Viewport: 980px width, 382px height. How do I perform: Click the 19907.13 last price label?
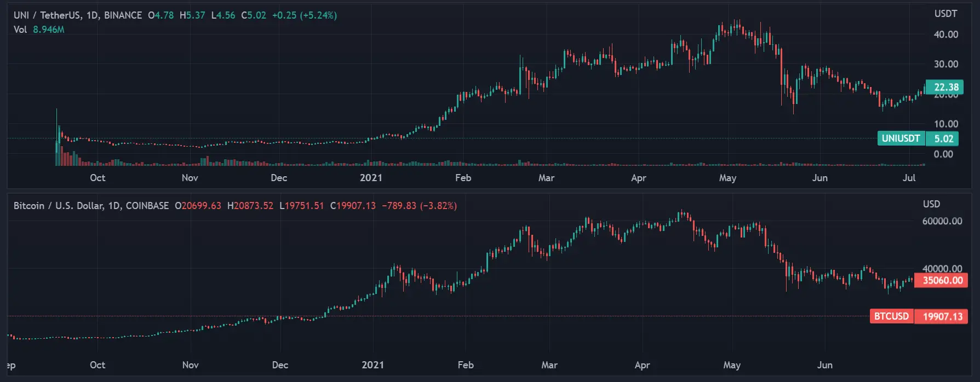942,316
